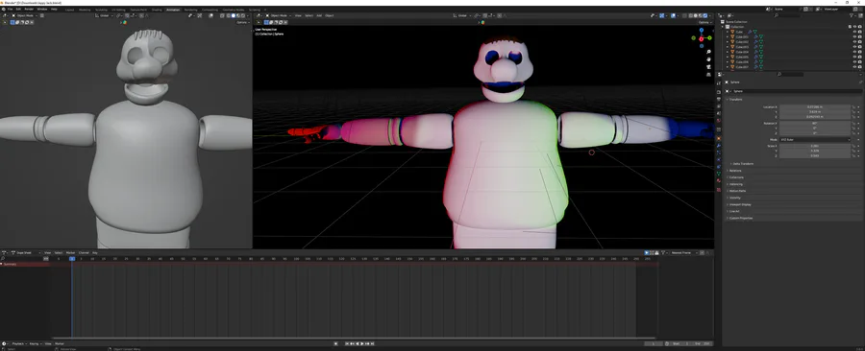Switch to the Sculpting workspace tab

(x=101, y=10)
